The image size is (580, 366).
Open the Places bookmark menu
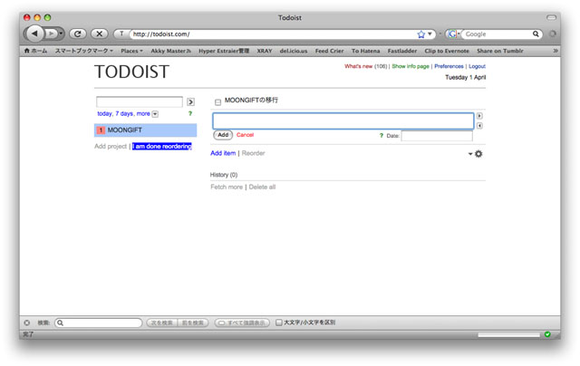[131, 51]
